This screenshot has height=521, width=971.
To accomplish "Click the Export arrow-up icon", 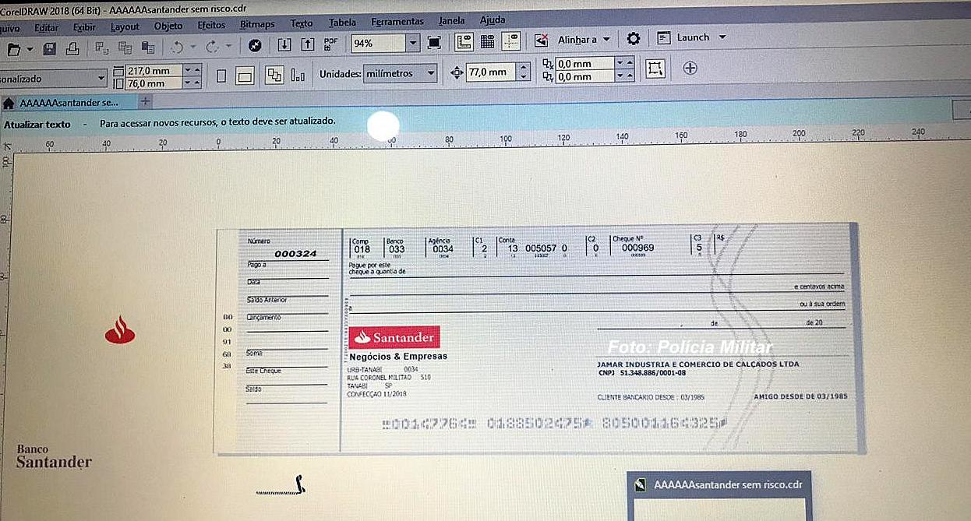I will coord(308,44).
